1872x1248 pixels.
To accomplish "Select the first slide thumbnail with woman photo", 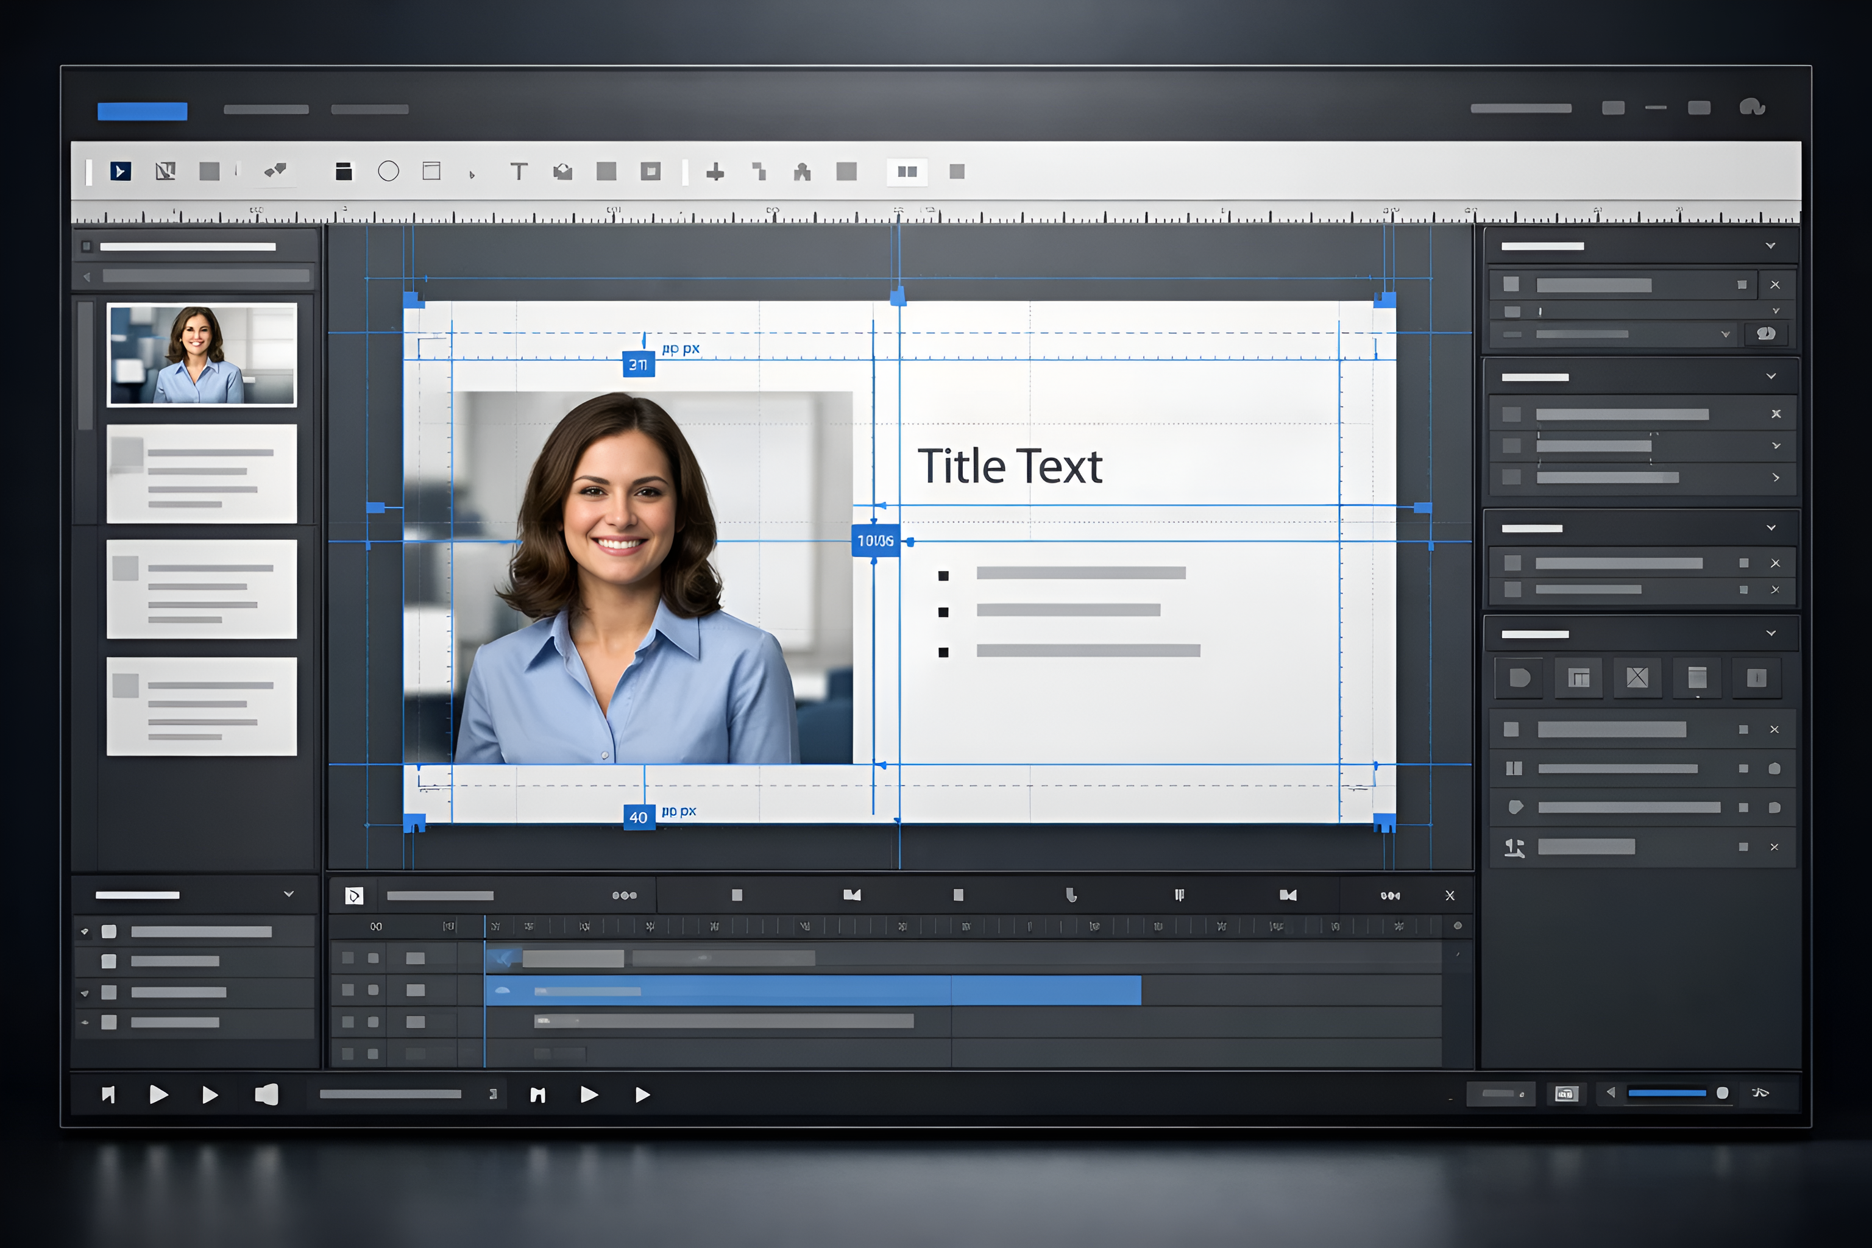I will pos(201,355).
